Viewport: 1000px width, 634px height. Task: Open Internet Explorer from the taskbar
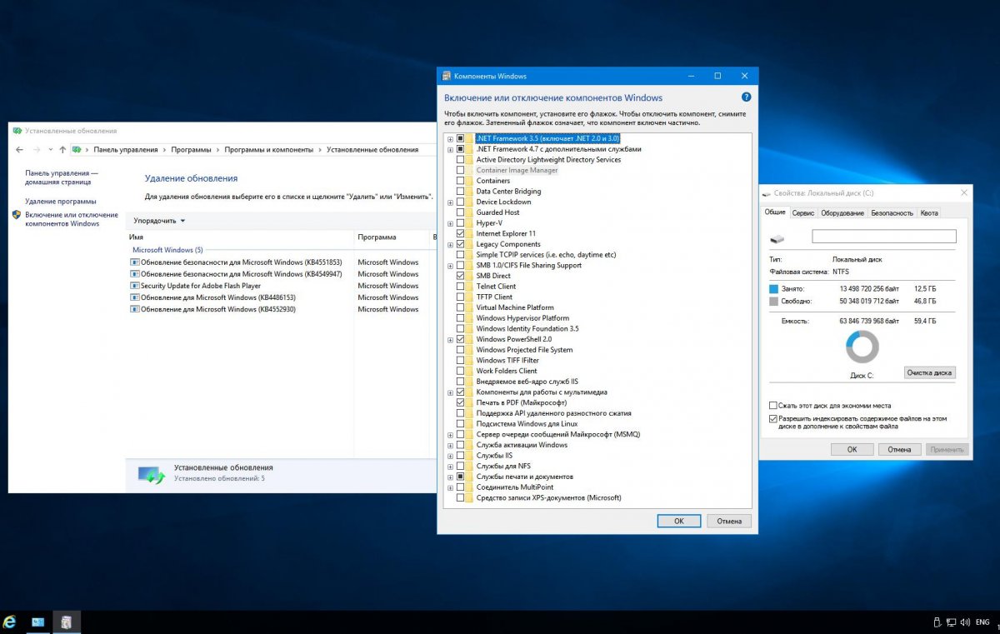coord(10,622)
